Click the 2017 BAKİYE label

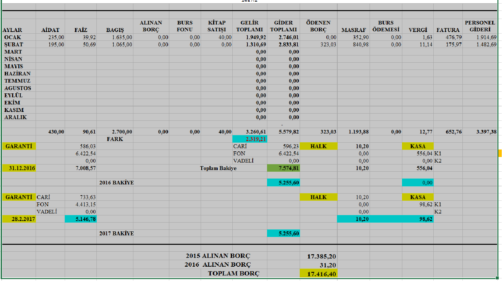[x=117, y=233]
